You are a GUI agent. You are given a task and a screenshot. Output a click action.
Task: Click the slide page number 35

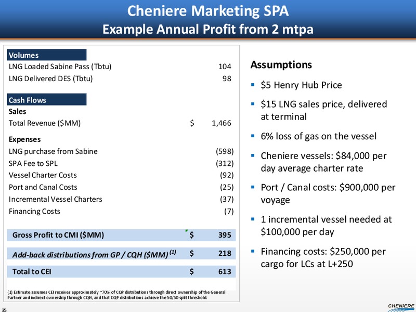pyautogui.click(x=4, y=309)
